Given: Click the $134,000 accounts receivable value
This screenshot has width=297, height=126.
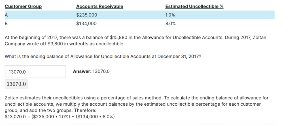Looking at the screenshot, I should pos(86,24).
